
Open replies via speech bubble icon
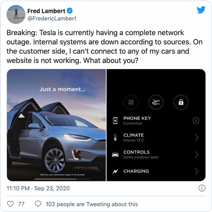coord(38,204)
